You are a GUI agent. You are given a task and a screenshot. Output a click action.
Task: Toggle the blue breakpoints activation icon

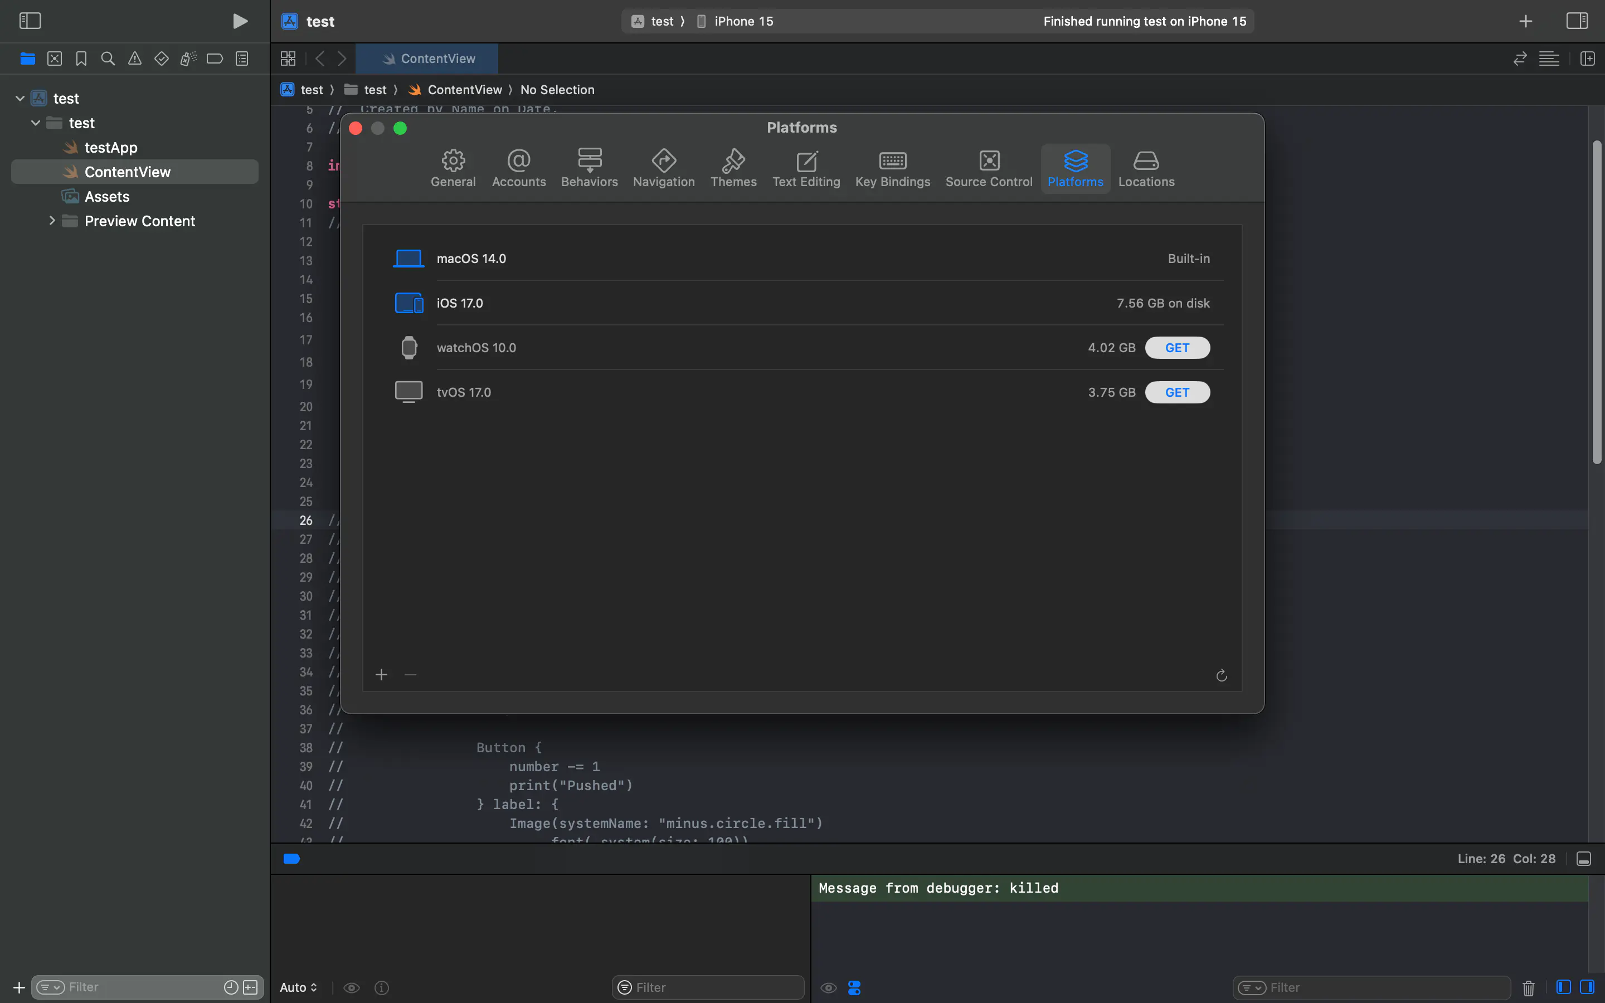[x=292, y=858]
